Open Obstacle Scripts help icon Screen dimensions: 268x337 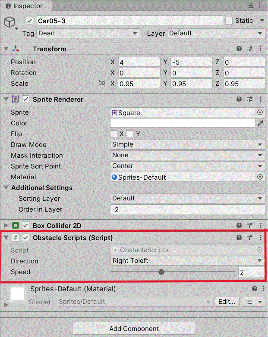pos(239,237)
